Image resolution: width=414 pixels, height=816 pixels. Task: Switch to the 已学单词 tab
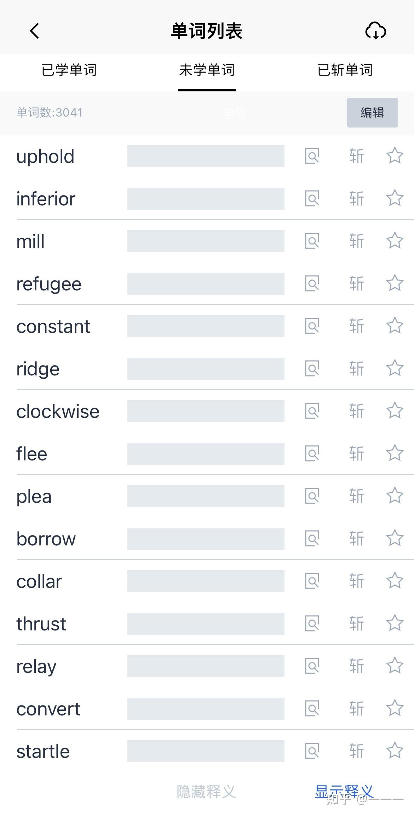[x=69, y=70]
